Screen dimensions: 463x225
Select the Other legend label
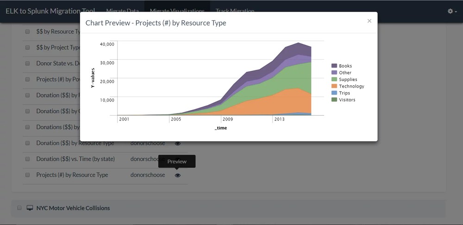tap(345, 73)
